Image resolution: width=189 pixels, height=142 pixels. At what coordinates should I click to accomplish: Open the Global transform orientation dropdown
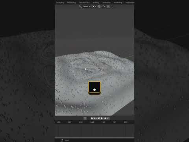coord(86,7)
